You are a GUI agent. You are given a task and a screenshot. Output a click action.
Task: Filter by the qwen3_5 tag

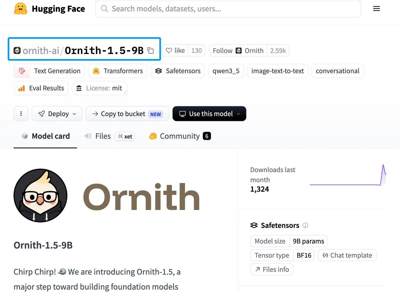coord(226,71)
